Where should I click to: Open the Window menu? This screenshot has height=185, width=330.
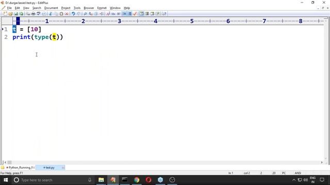point(115,8)
